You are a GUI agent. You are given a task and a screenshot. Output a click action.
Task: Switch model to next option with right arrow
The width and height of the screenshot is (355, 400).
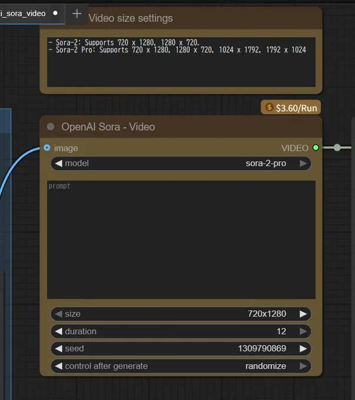coord(303,164)
